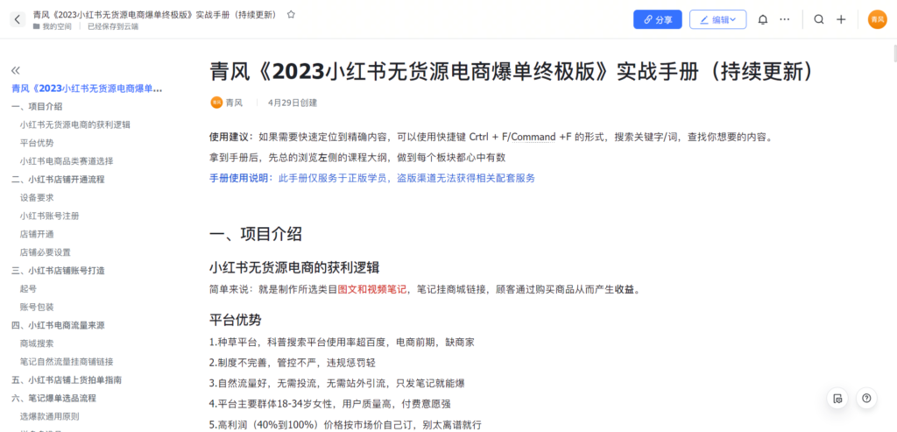The height and width of the screenshot is (432, 897).
Task: Go to 三、小红书店铺账号打造 in outline
Action: coord(58,271)
